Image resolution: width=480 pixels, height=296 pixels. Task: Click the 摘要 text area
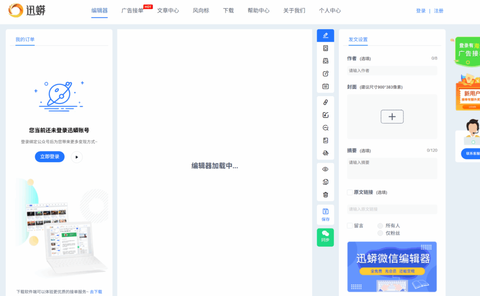(x=392, y=168)
